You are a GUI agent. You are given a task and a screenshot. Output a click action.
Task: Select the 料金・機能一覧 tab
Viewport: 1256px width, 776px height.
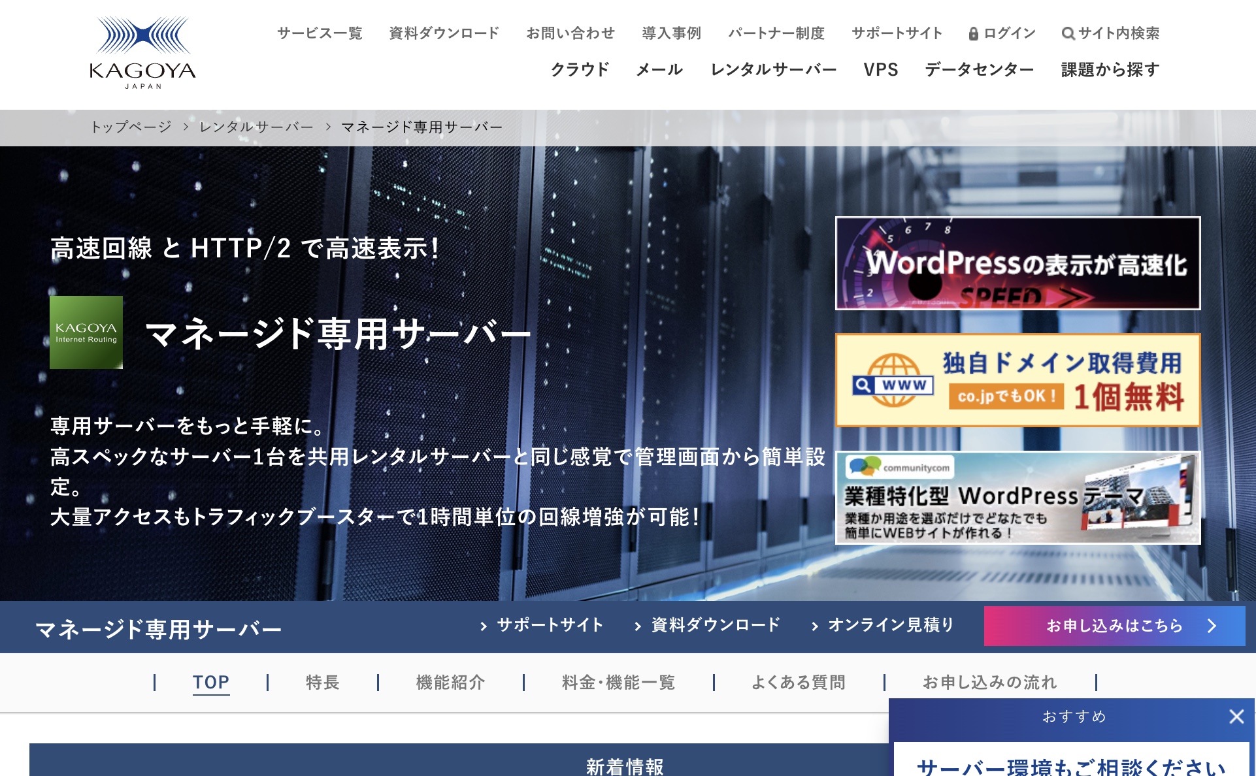618,683
